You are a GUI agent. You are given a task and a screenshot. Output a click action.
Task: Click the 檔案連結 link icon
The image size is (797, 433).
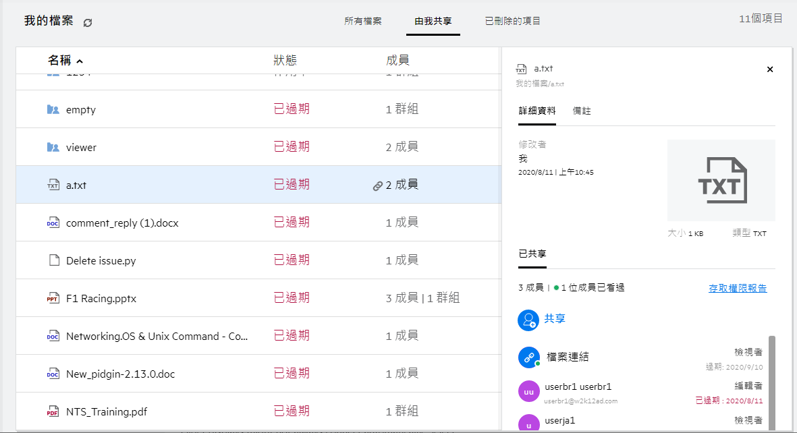pos(528,357)
